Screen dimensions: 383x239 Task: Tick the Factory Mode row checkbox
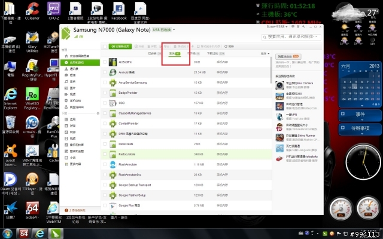[105, 154]
